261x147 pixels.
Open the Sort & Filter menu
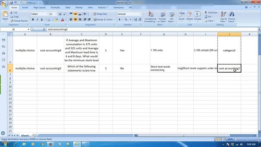(x=223, y=17)
